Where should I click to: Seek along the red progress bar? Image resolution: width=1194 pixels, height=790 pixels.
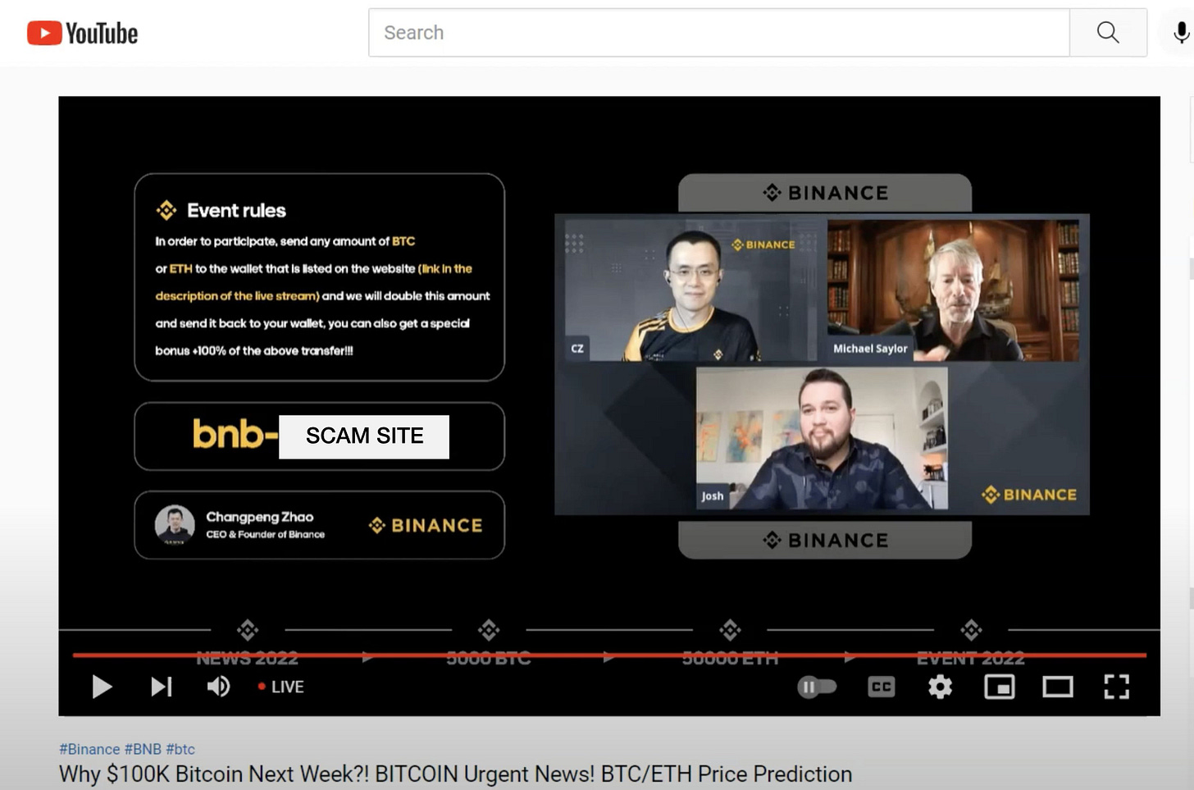click(609, 655)
